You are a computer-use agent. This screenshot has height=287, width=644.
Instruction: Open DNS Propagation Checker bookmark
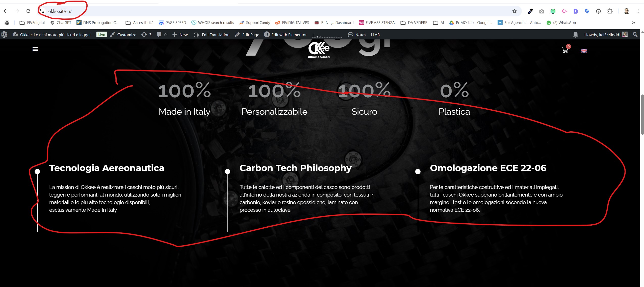pos(97,23)
